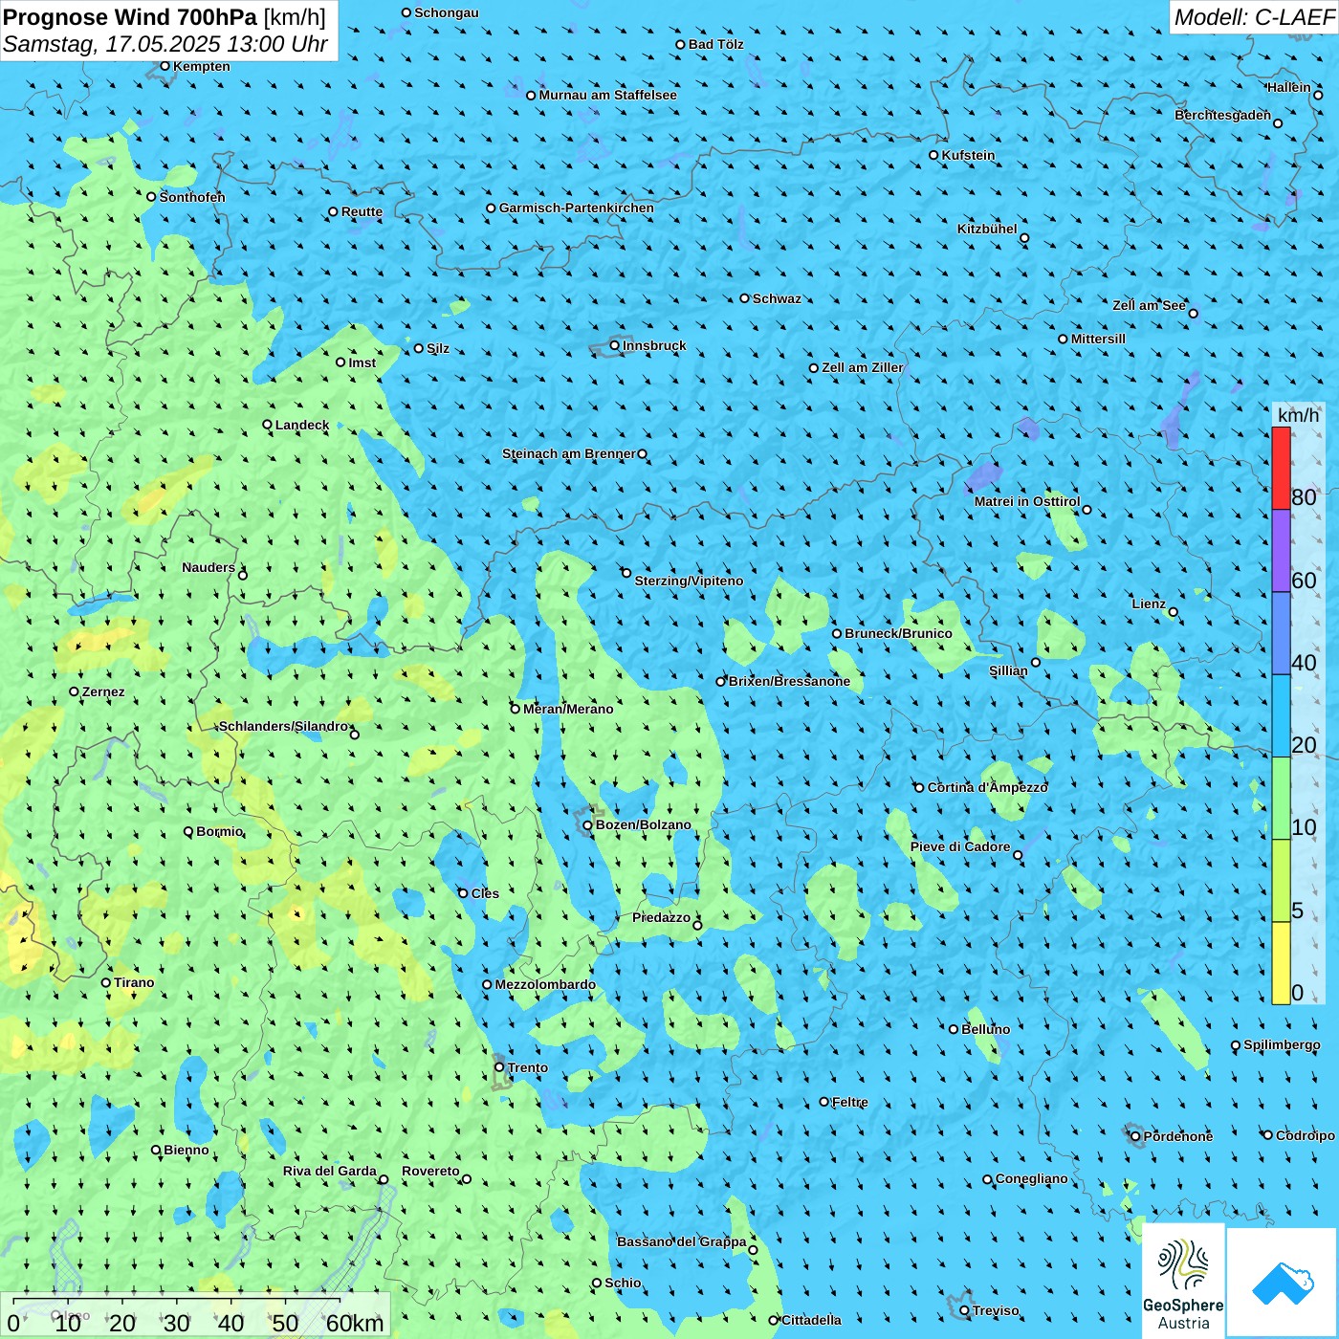Click the Cortina d'Ampezzo location marker
Viewport: 1339px width, 1339px height.
click(x=919, y=788)
